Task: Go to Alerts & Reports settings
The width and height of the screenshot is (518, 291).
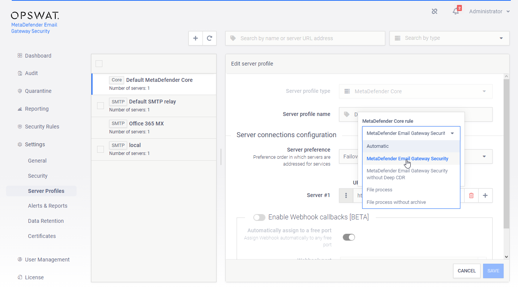Action: pyautogui.click(x=48, y=206)
